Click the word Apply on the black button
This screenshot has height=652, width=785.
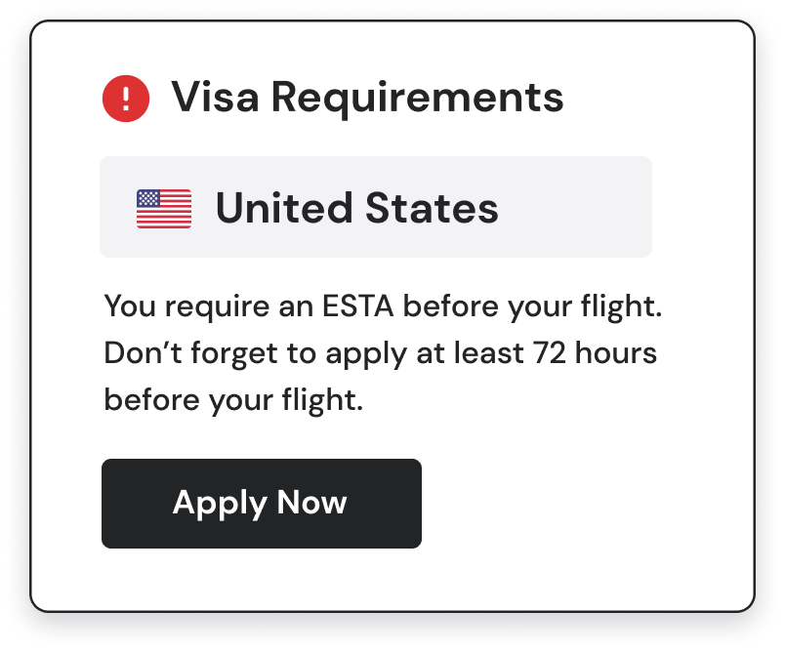pos(220,504)
